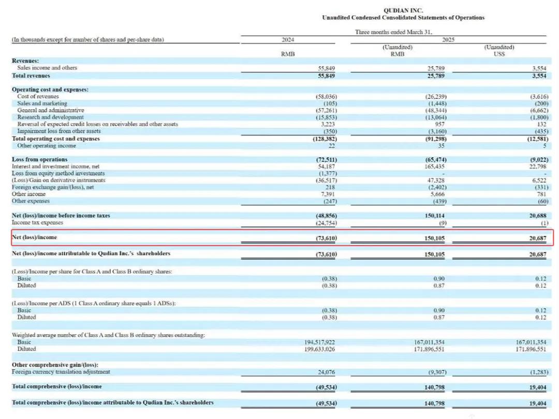Click Other income 2024 value 7,391
This screenshot has height=419, width=559.
(x=328, y=194)
